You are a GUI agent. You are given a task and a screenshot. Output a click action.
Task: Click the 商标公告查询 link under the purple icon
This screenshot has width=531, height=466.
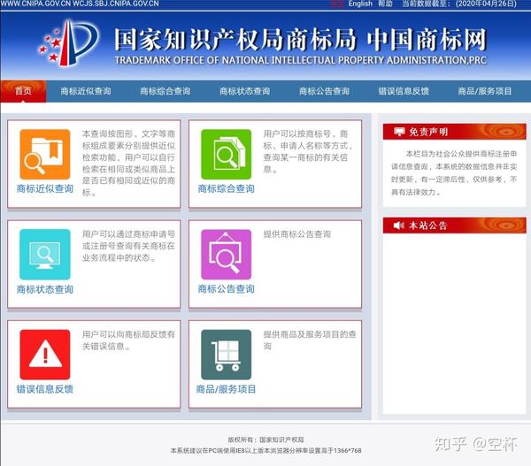(227, 289)
